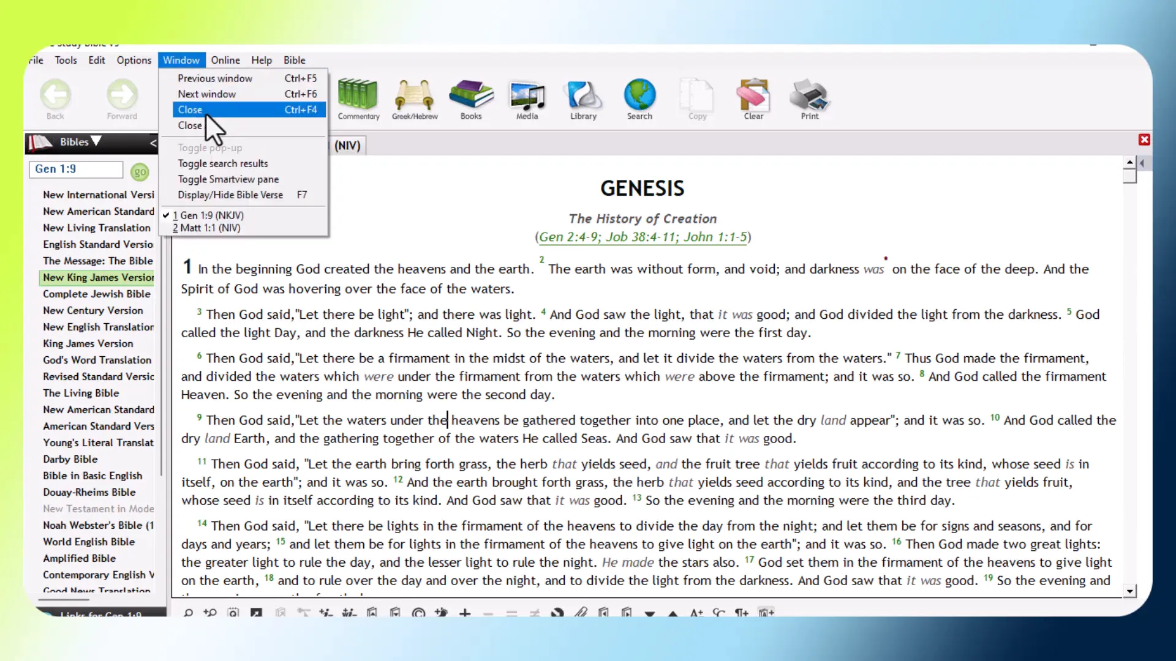Select King James Version in list
Viewport: 1176px width, 661px height.
(x=88, y=343)
